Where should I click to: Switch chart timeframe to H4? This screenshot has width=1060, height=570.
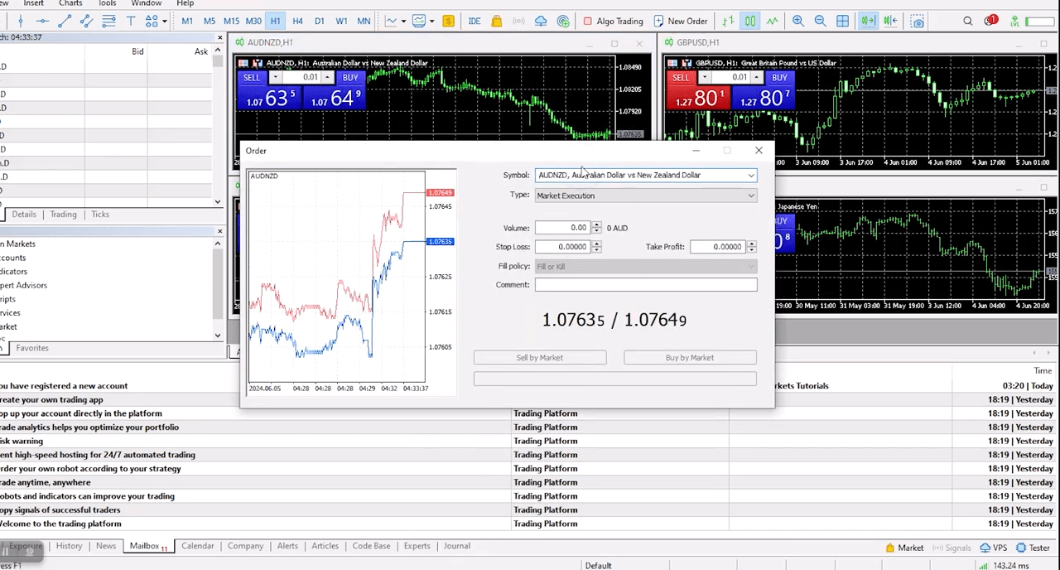[297, 21]
